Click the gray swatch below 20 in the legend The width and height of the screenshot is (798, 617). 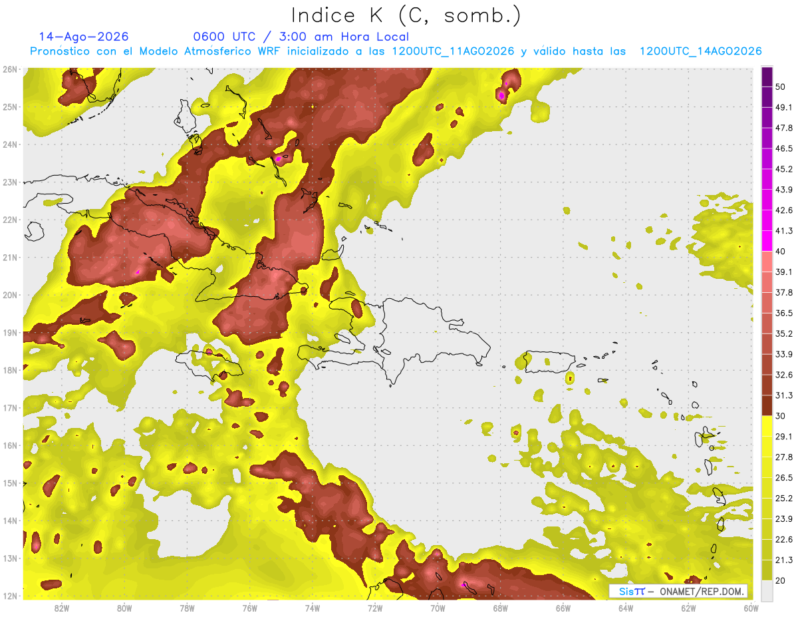767,591
